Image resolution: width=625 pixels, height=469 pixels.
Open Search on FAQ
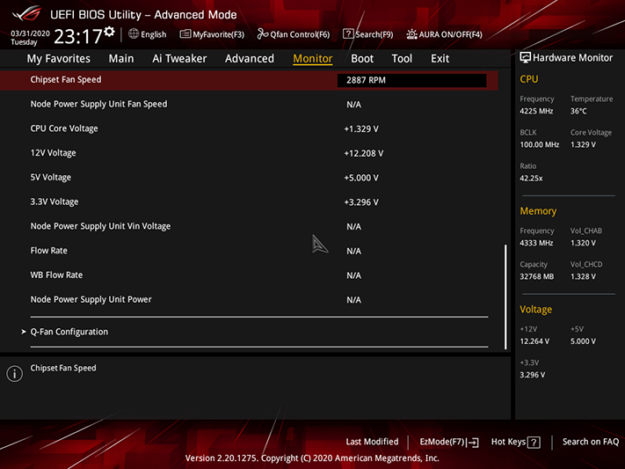[591, 442]
